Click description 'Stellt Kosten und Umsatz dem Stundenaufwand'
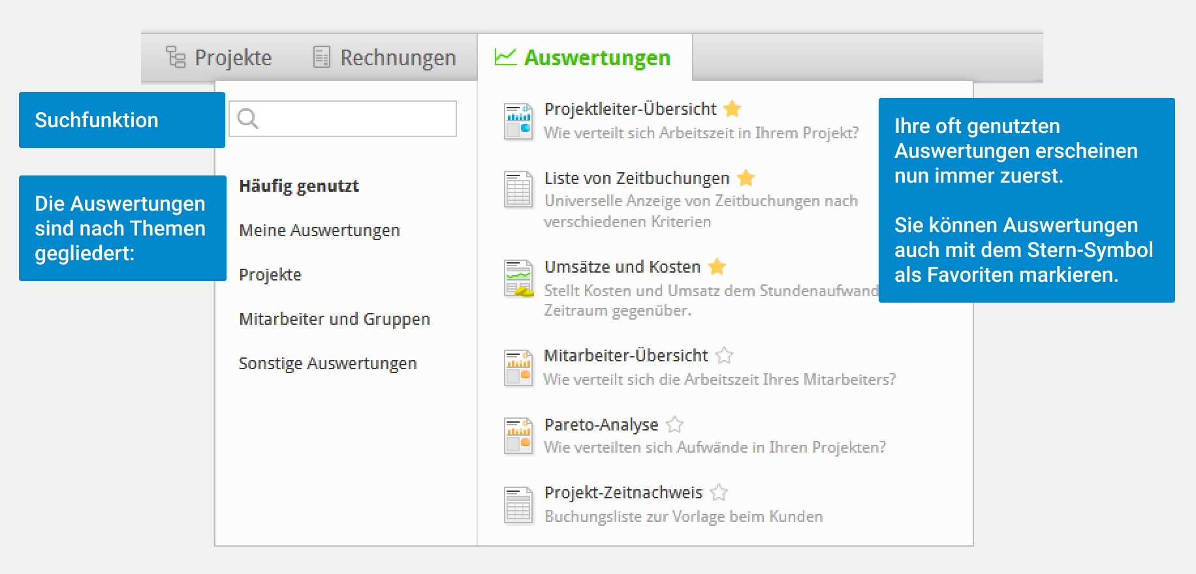The width and height of the screenshot is (1196, 574). tap(712, 291)
